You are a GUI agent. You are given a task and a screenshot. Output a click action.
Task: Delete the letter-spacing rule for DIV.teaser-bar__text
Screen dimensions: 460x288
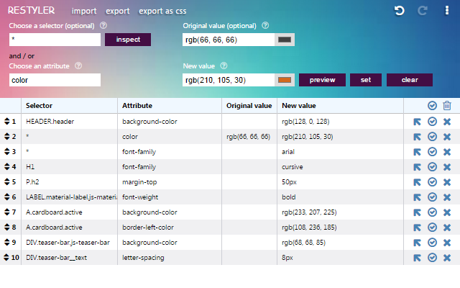447,258
